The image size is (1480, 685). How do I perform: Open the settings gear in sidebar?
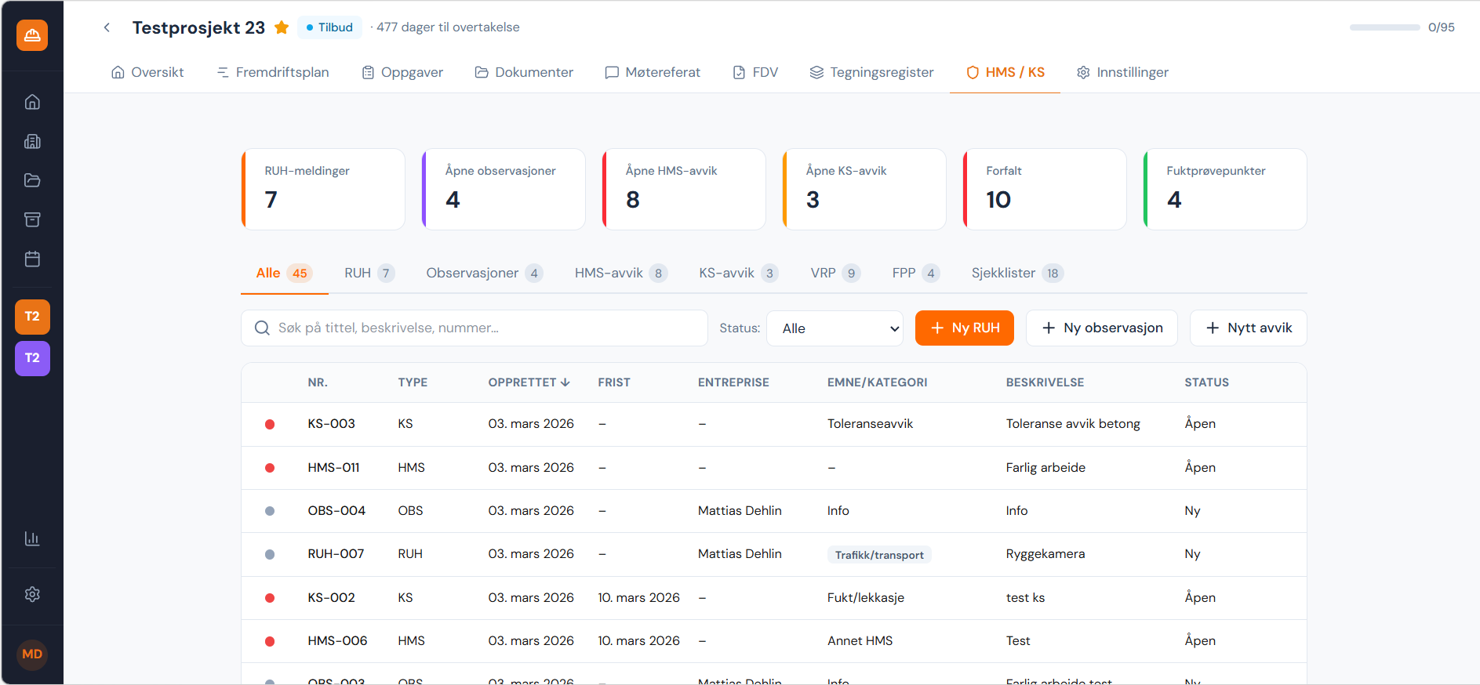(32, 594)
